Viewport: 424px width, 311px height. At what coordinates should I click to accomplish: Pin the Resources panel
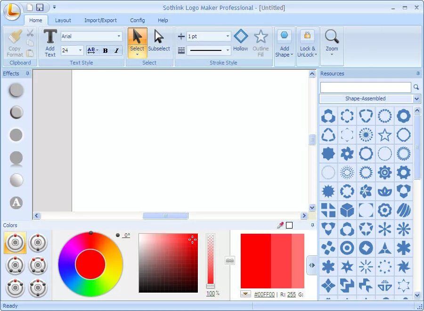pos(418,74)
